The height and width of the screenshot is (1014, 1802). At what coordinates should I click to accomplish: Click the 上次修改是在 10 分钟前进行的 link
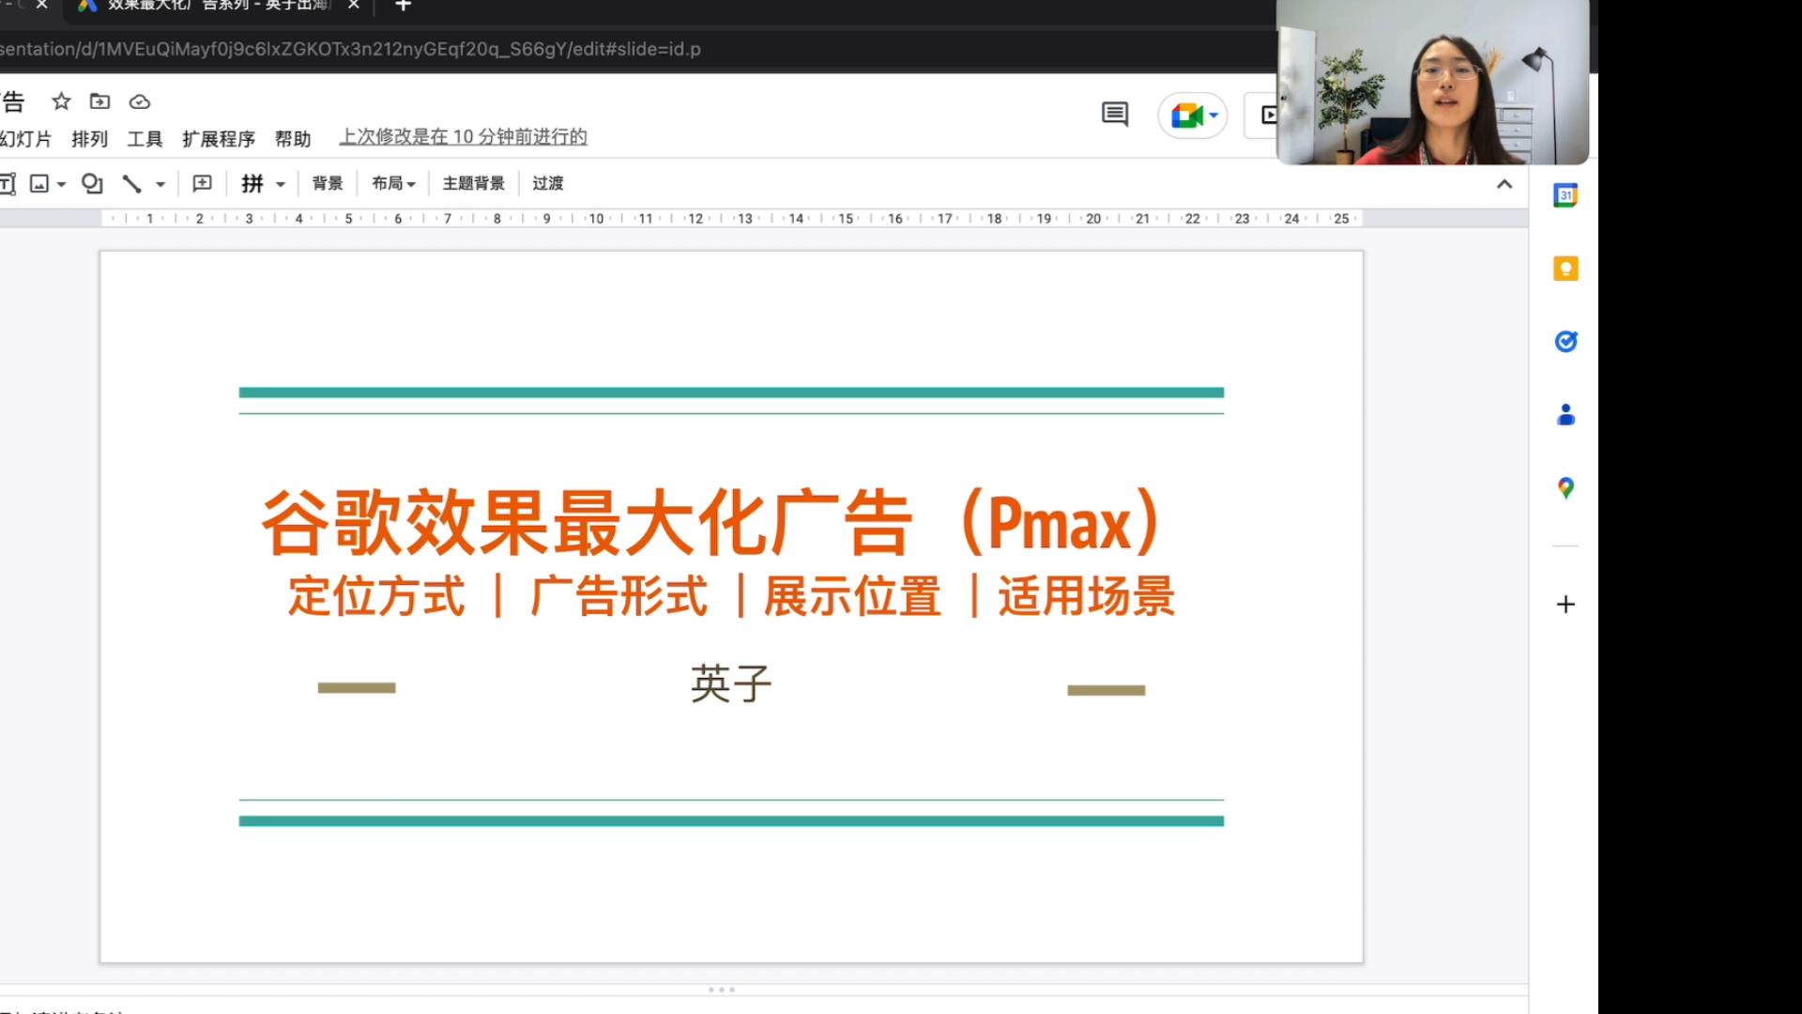(463, 137)
